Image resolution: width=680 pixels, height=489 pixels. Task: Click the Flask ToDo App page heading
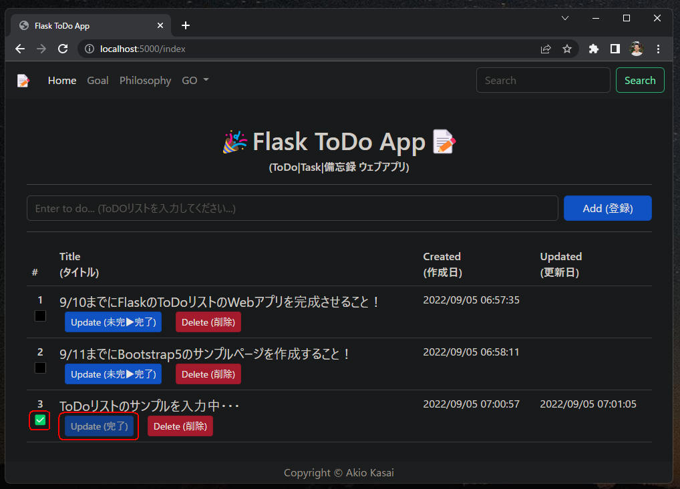339,141
